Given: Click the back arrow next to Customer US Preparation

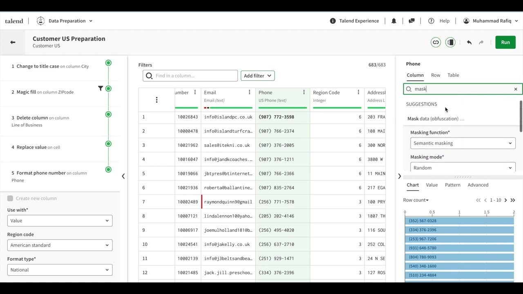Looking at the screenshot, I should [x=12, y=42].
